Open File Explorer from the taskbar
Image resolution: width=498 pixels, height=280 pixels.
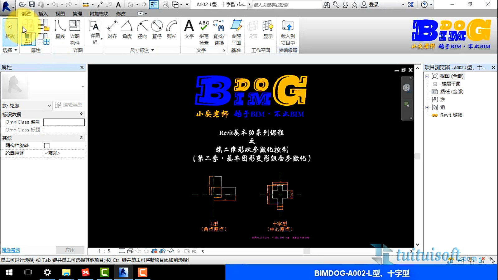(66, 273)
